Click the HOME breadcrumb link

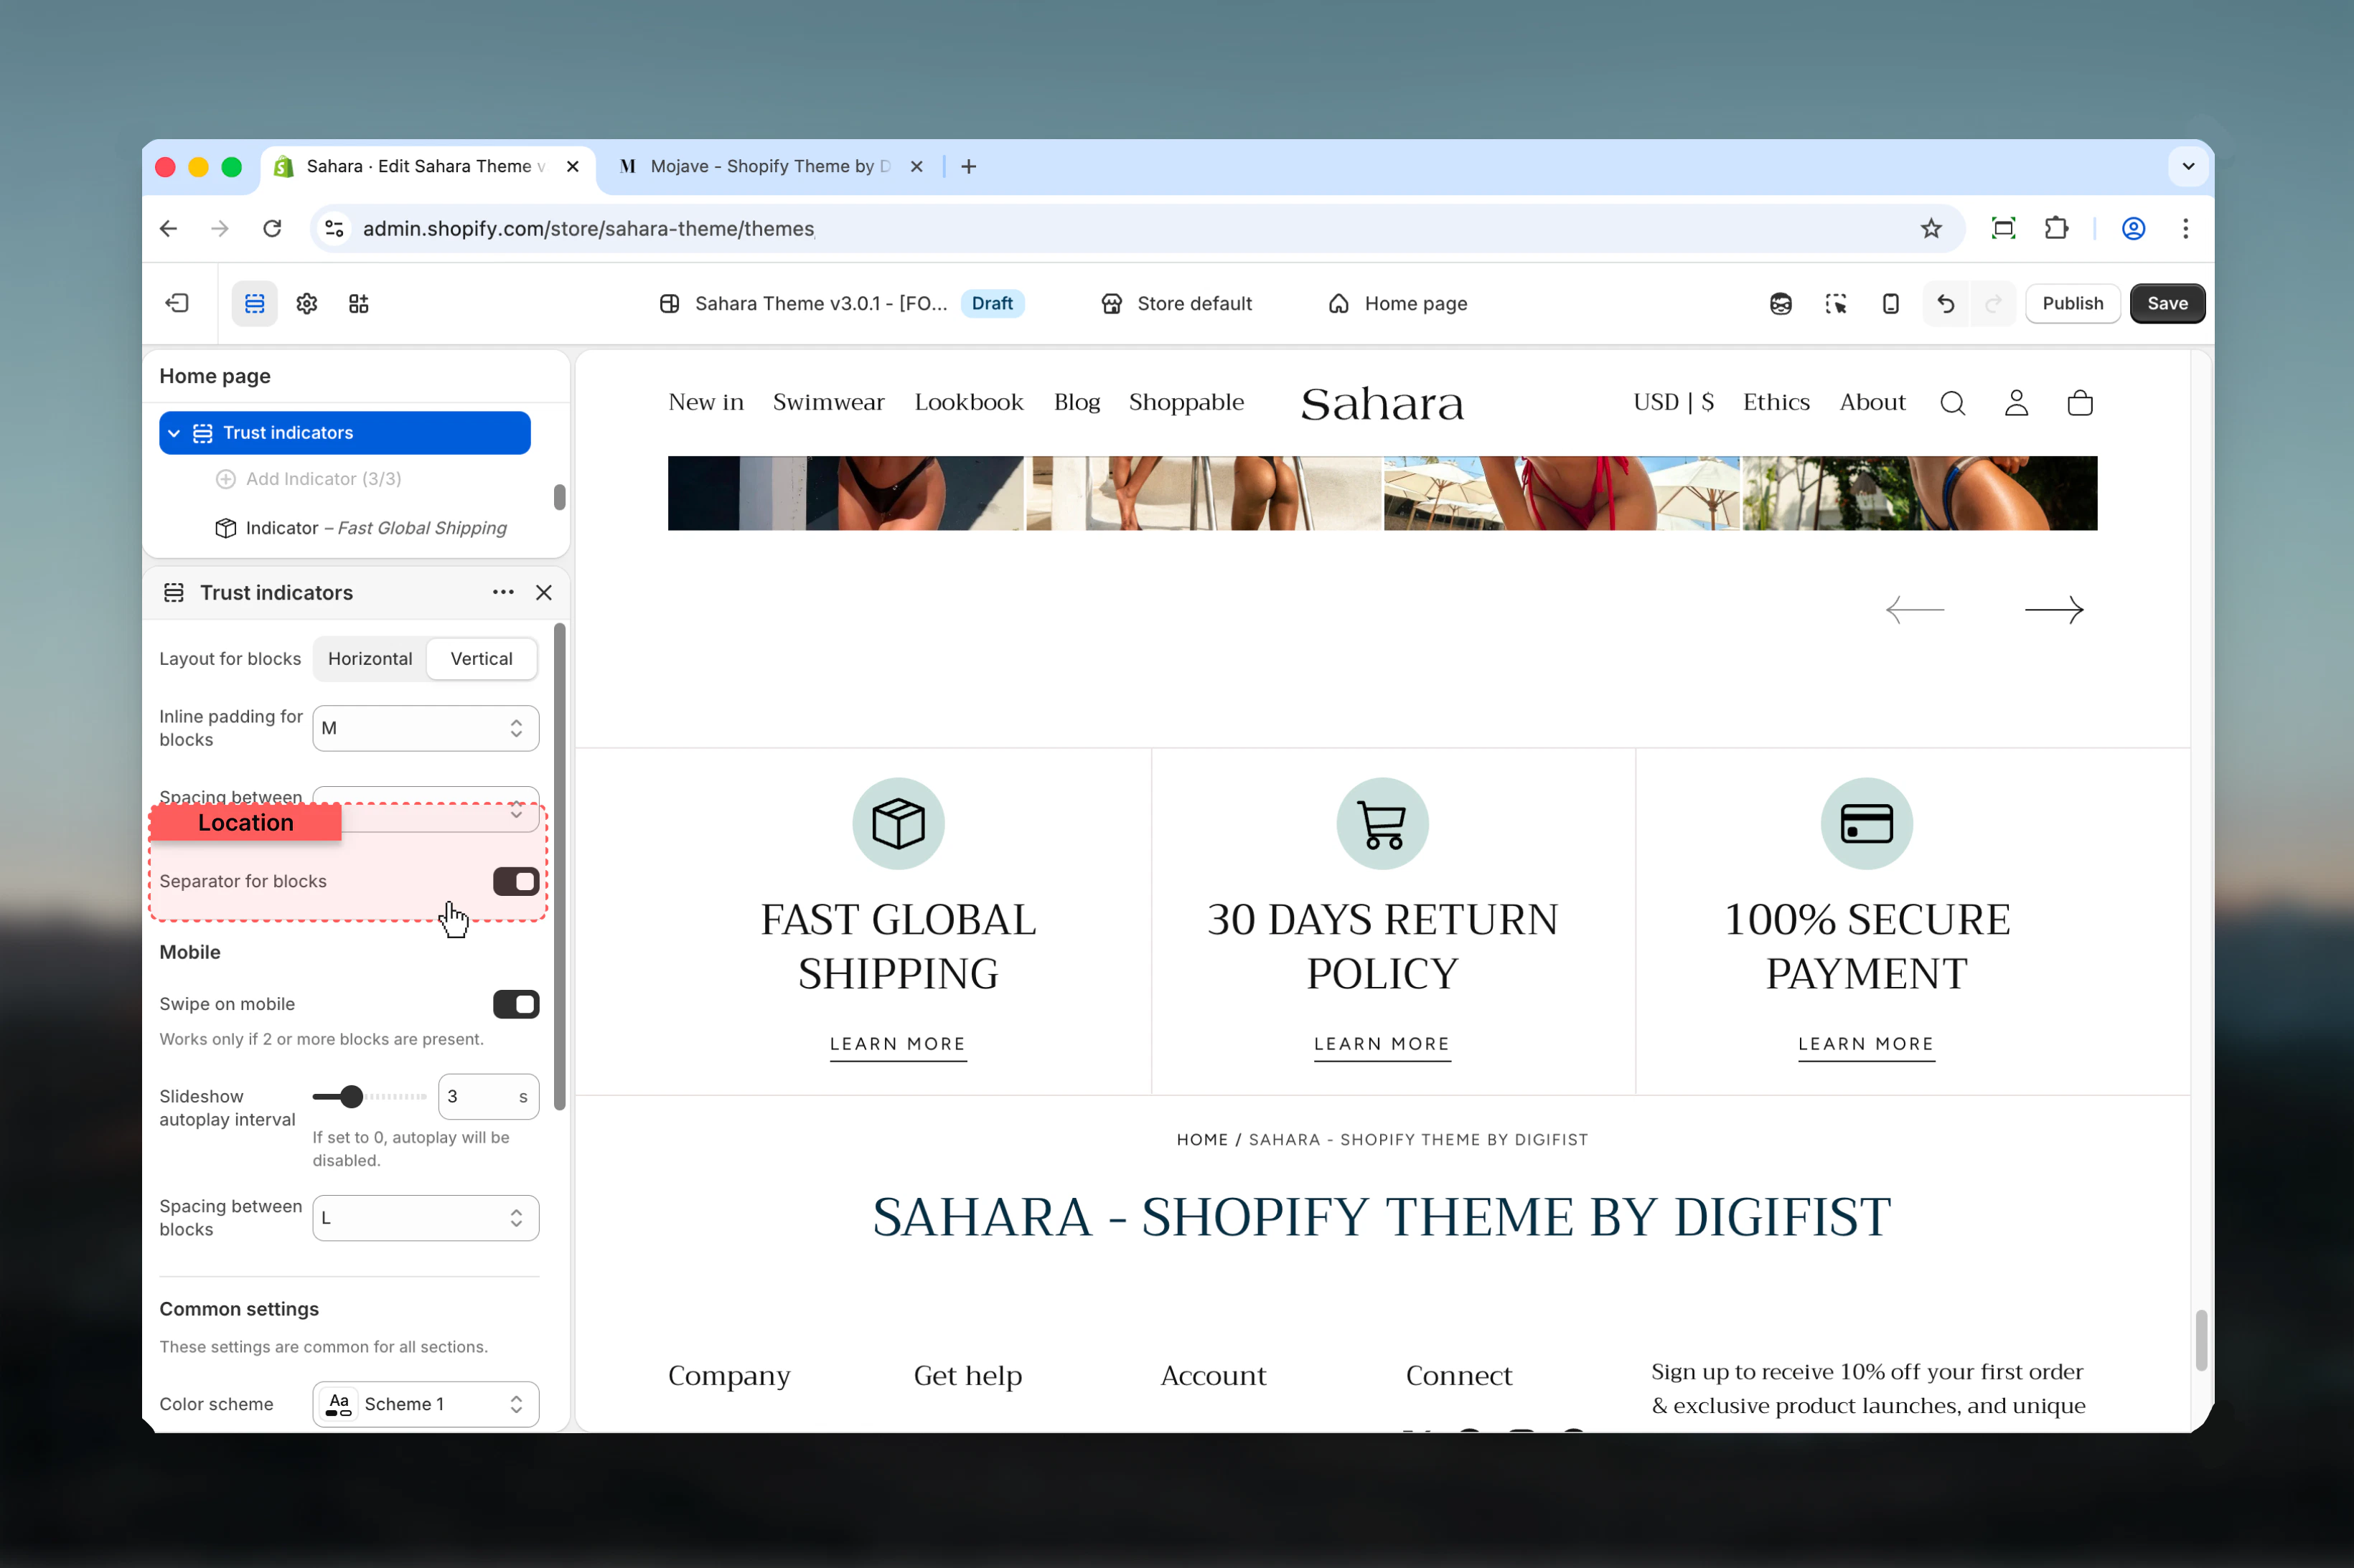[1201, 1140]
